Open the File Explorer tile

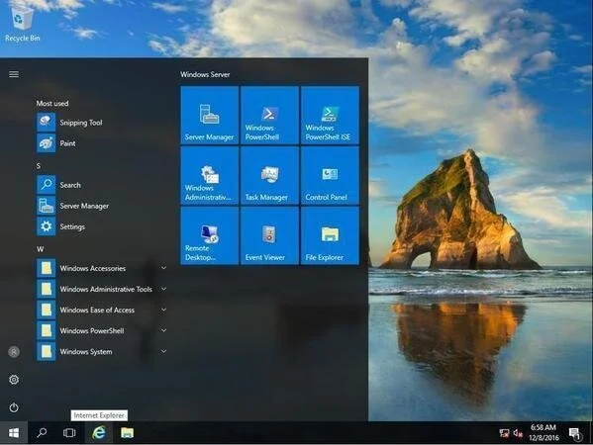pos(330,235)
